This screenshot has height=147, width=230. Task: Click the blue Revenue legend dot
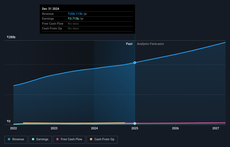pyautogui.click(x=9, y=139)
